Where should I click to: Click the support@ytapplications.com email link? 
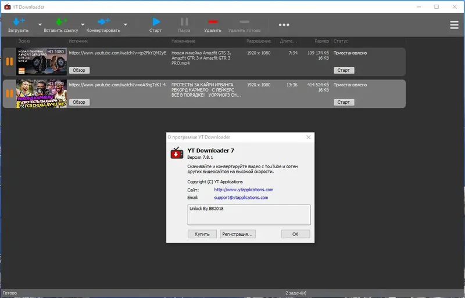tap(241, 197)
